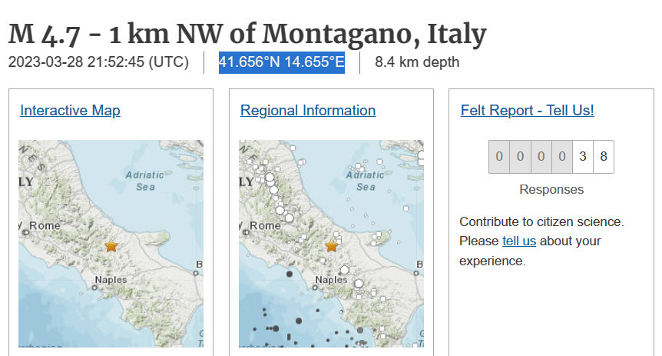Click the 2023-03-28 UTC timestamp
This screenshot has width=662, height=356.
coord(98,62)
